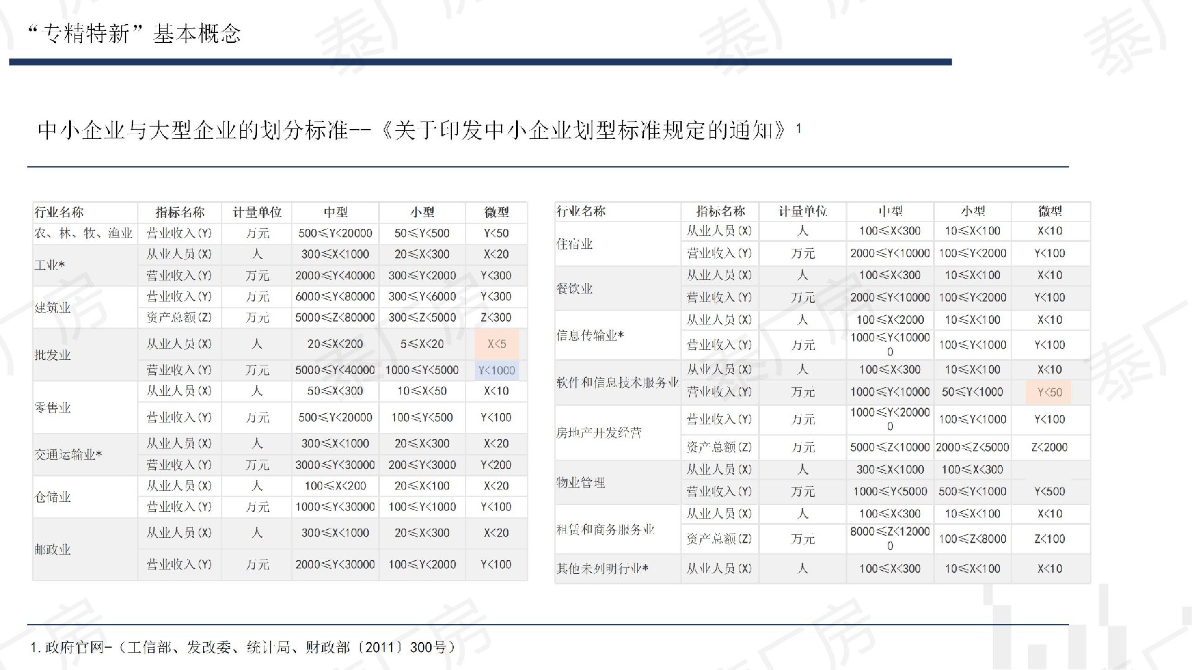The height and width of the screenshot is (670, 1192).
Task: Click the 1000≤Y<100000 cell for 信息传输业
Action: point(890,344)
